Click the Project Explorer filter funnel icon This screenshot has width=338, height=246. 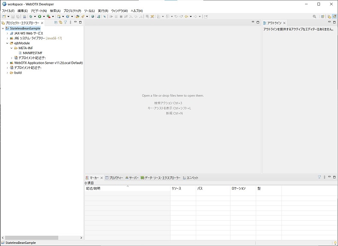click(65, 22)
